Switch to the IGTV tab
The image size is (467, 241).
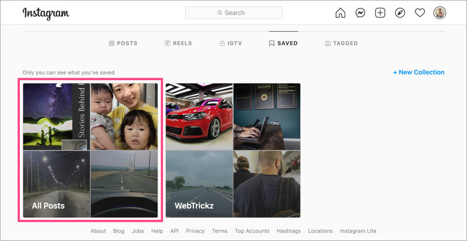(230, 43)
